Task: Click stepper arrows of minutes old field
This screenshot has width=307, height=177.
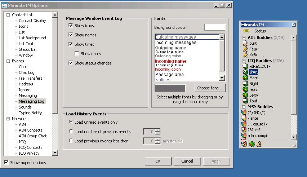Action: coord(157,141)
